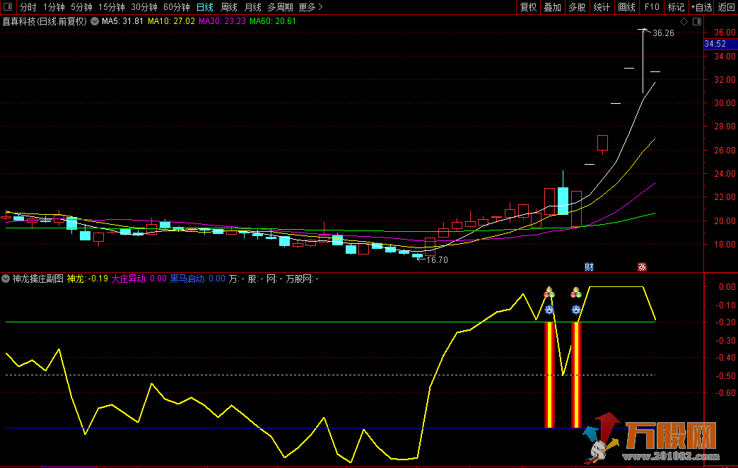Click the second colored balls signal icon
The height and width of the screenshot is (468, 738).
click(575, 293)
